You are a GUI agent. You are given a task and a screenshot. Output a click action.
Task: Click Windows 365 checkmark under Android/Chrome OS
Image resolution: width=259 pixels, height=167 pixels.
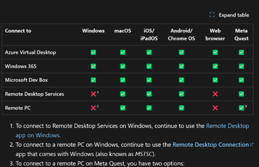coord(181,66)
